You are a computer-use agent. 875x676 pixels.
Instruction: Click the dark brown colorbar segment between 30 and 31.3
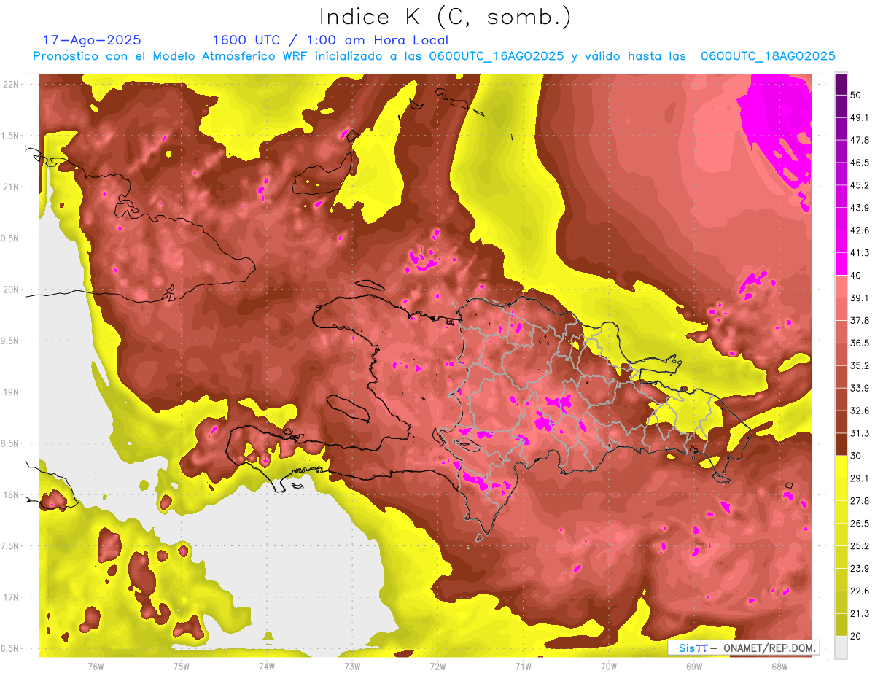tap(841, 444)
